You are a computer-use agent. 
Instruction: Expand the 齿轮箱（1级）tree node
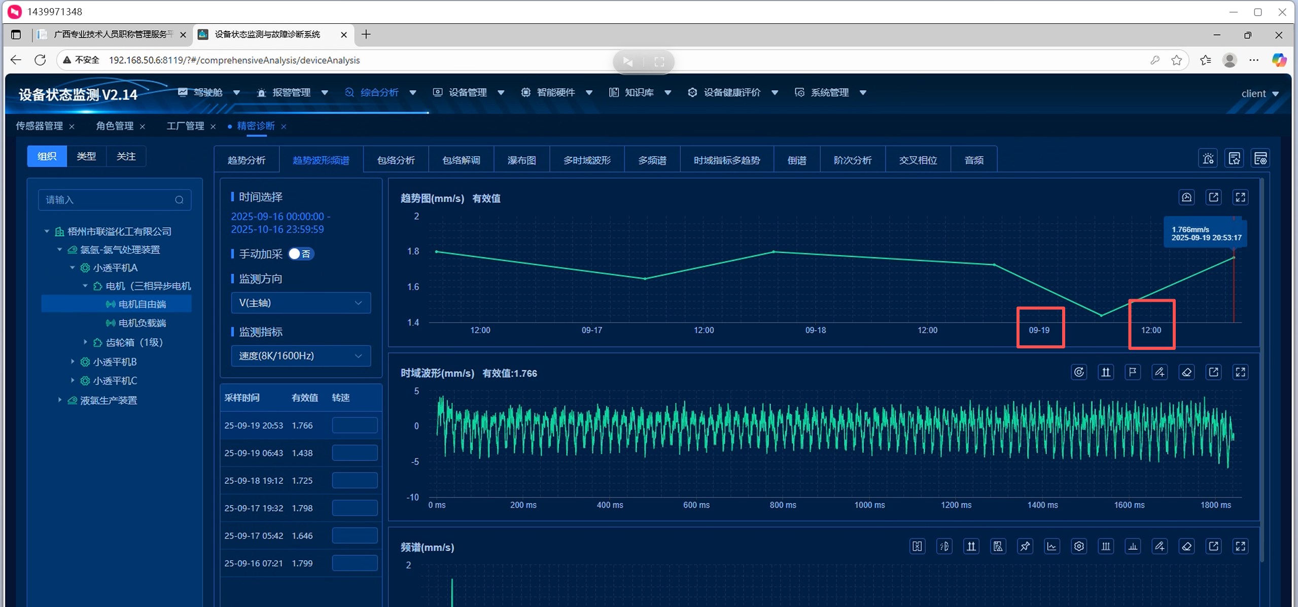pyautogui.click(x=85, y=342)
